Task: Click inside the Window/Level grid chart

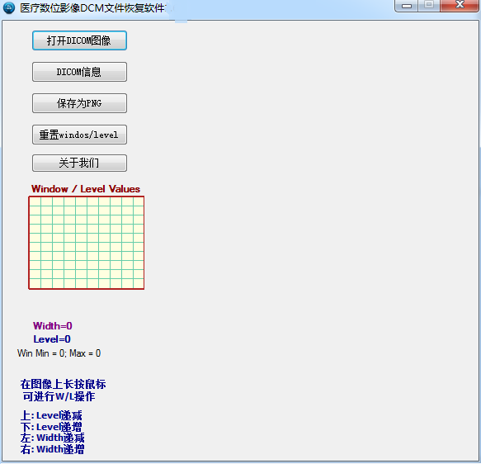Action: pyautogui.click(x=87, y=243)
